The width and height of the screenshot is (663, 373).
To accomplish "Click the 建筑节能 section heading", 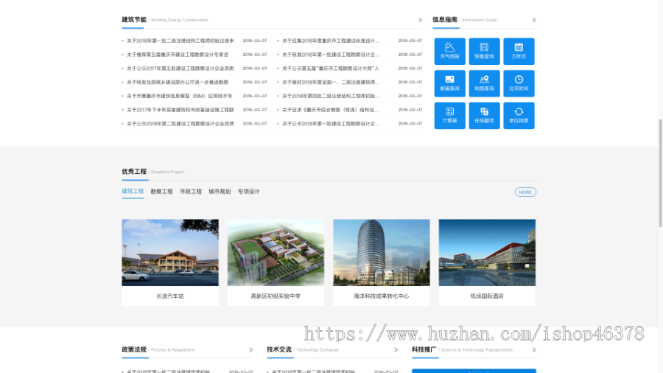I will pos(134,19).
